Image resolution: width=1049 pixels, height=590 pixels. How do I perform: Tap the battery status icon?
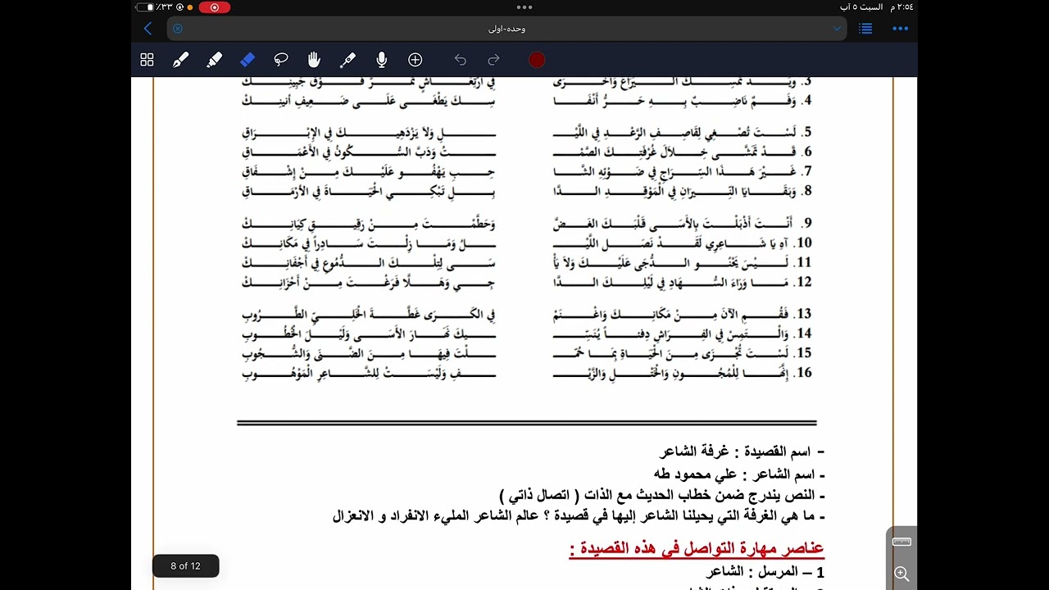tap(145, 7)
